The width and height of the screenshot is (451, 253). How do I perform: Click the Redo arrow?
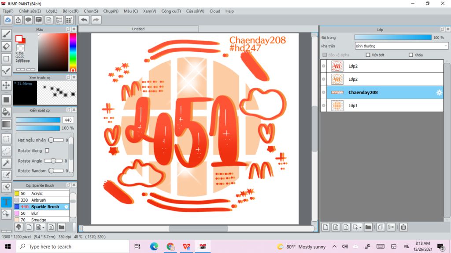96,20
